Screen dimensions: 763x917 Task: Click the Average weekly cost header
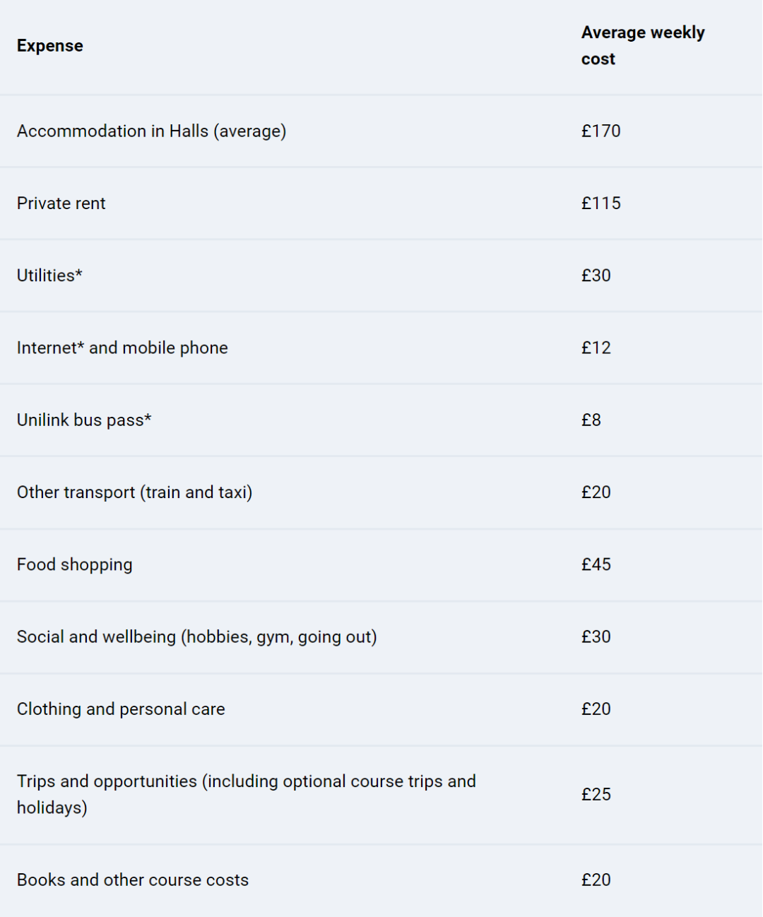(642, 46)
